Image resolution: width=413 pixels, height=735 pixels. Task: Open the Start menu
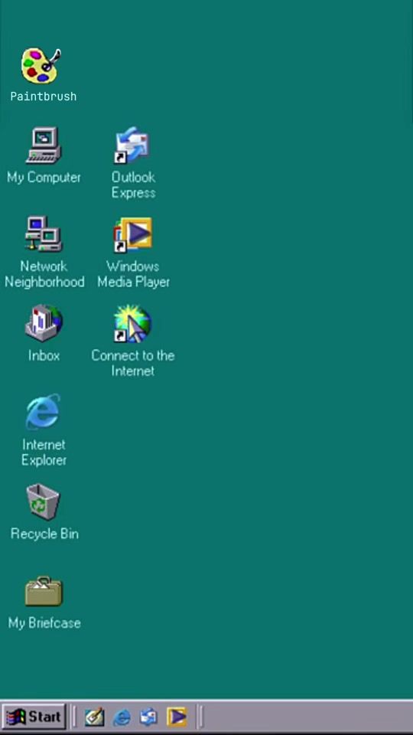pyautogui.click(x=34, y=717)
